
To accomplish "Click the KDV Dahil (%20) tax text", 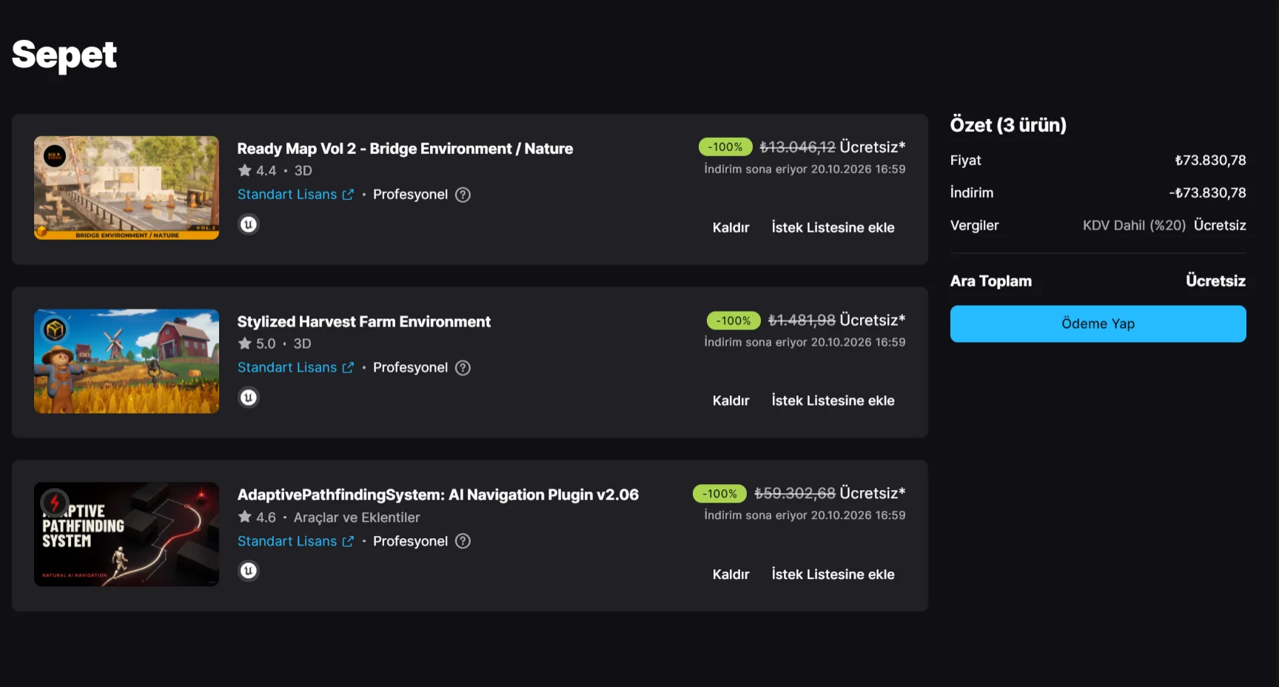I will click(1134, 226).
